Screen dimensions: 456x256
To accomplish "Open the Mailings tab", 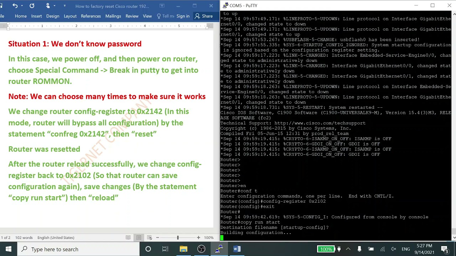I will click(113, 16).
